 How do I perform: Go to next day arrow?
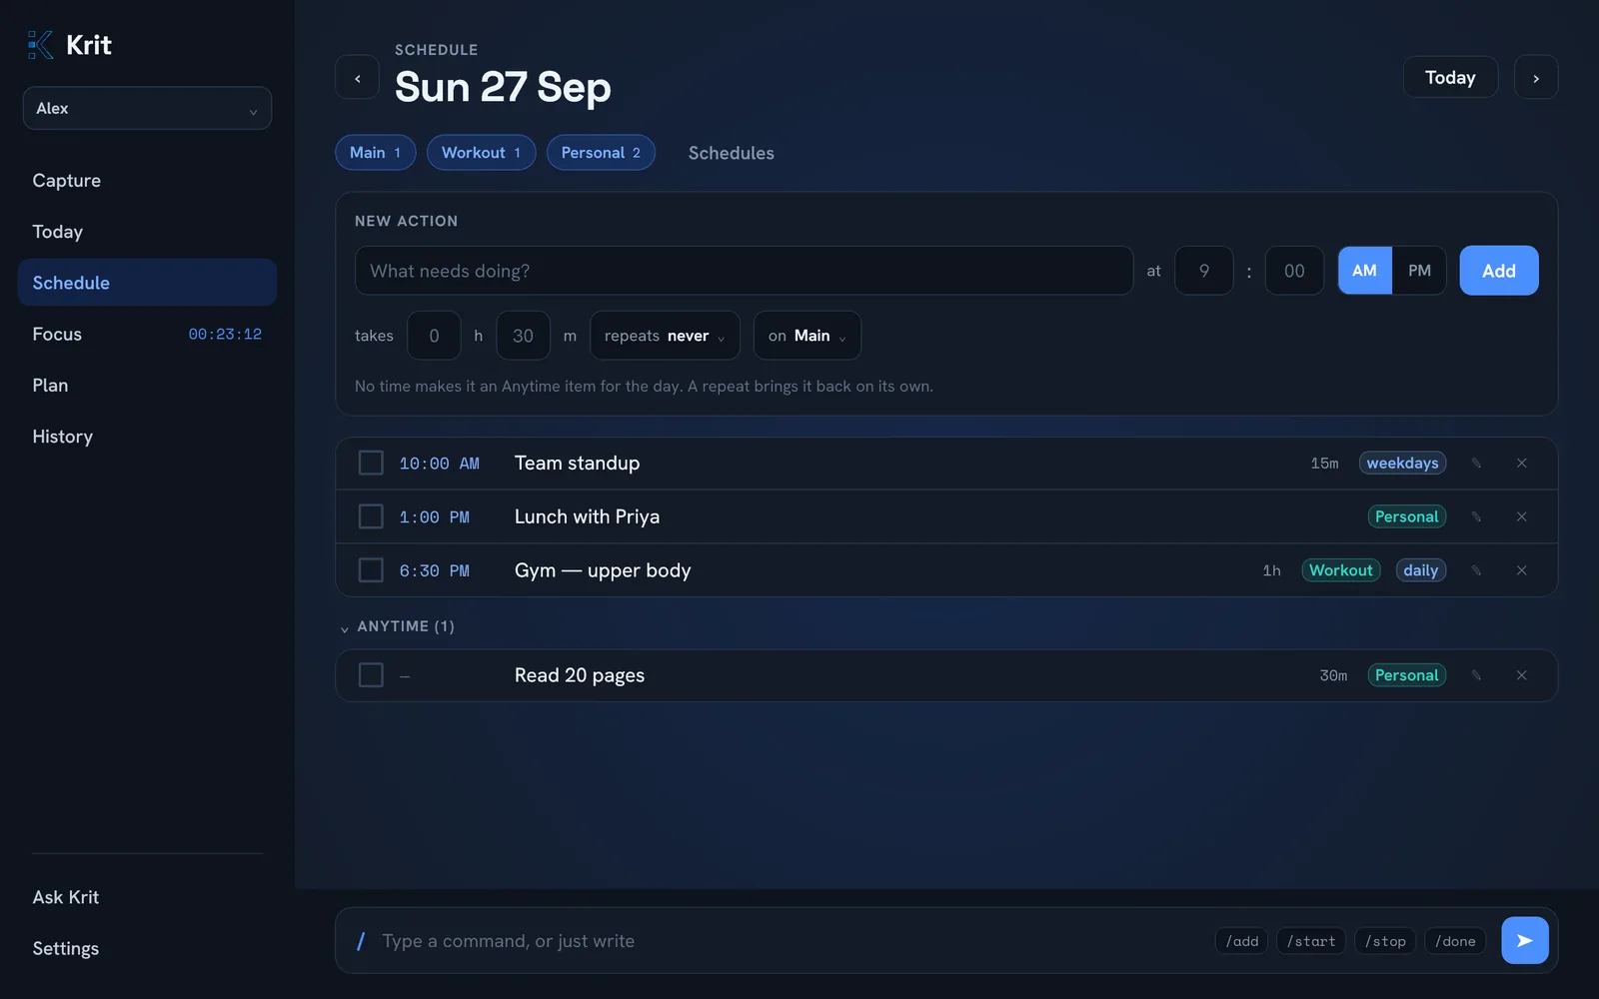pyautogui.click(x=1536, y=78)
